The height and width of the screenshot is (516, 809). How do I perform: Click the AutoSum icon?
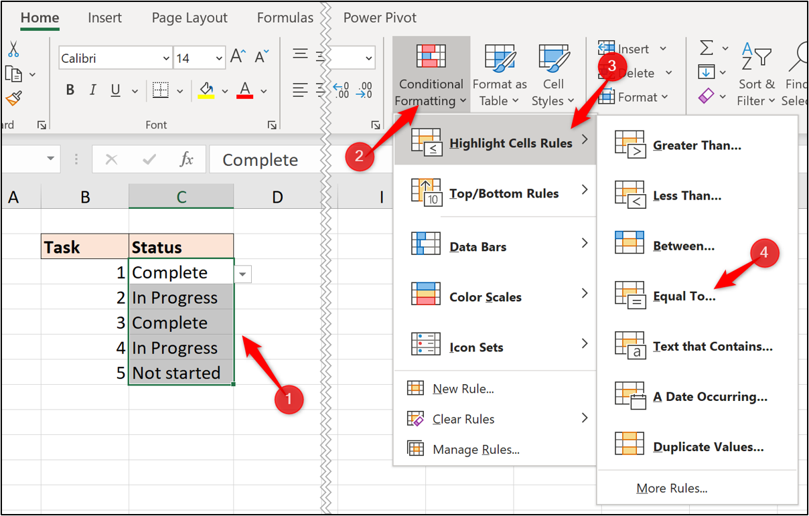(x=706, y=48)
